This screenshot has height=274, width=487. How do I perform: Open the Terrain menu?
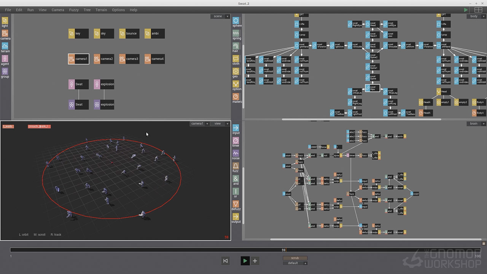pyautogui.click(x=101, y=10)
